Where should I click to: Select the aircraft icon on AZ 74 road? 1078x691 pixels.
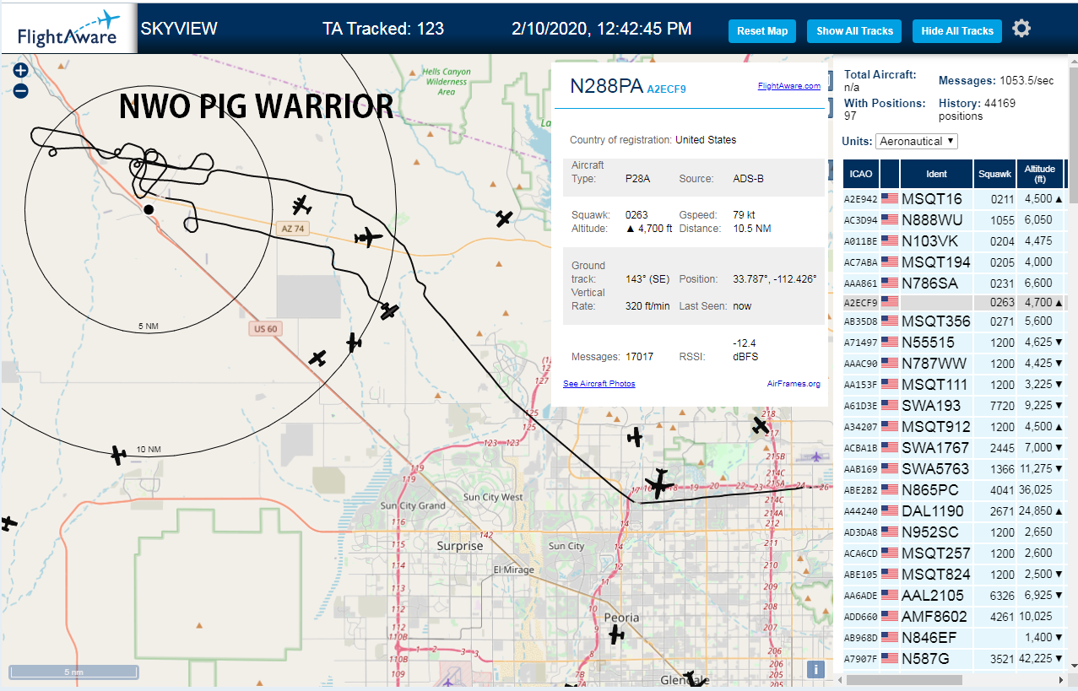click(368, 238)
